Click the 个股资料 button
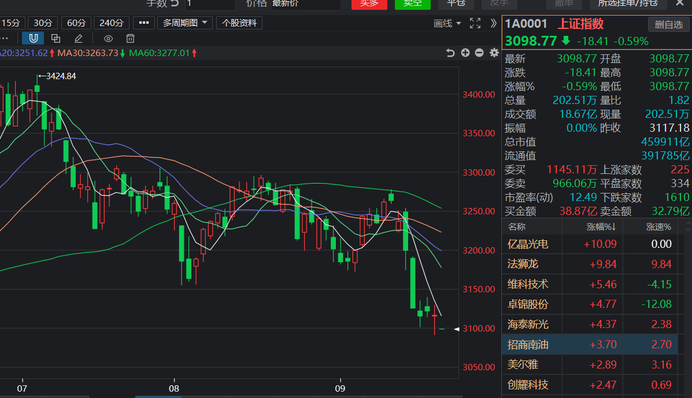The width and height of the screenshot is (692, 398). 239,23
